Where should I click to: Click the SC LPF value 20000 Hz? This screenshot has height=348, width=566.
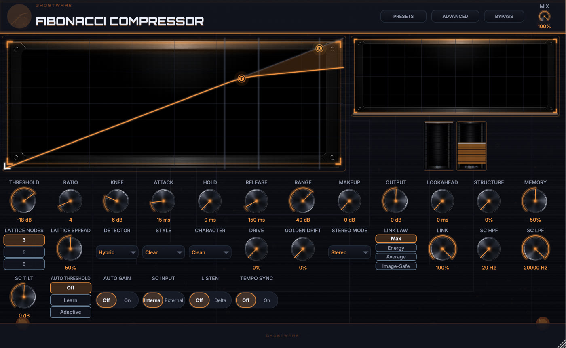coord(535,268)
